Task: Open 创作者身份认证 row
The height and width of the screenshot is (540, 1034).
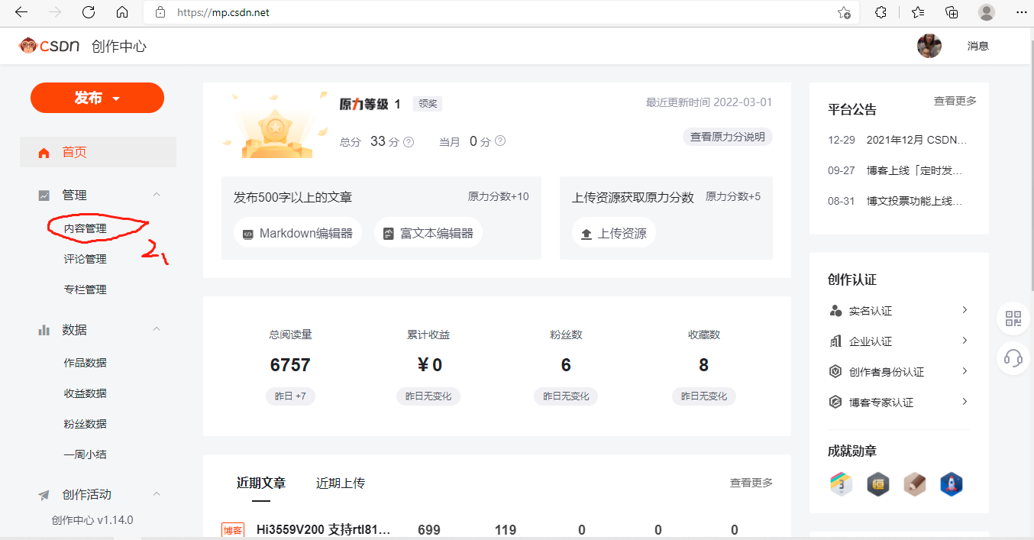Action: click(x=899, y=372)
